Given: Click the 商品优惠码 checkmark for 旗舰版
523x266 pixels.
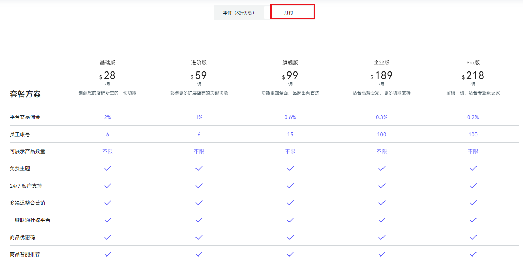Looking at the screenshot, I should (290, 237).
